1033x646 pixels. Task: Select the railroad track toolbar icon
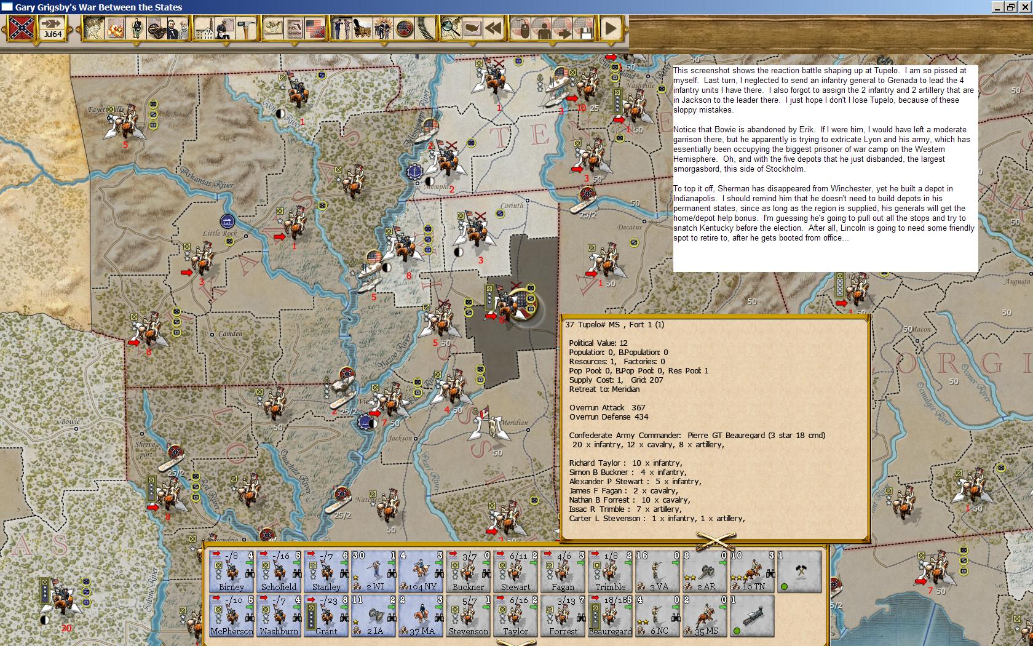425,28
